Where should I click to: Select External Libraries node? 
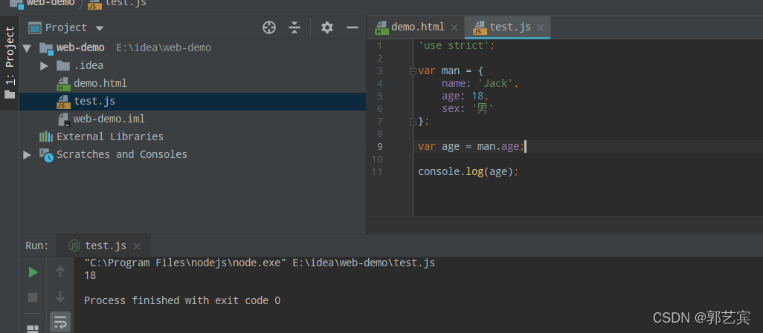(110, 137)
